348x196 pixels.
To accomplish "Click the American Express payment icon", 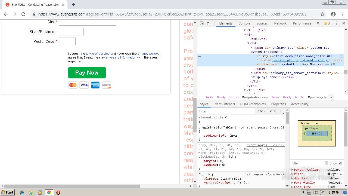I will tap(95, 85).
